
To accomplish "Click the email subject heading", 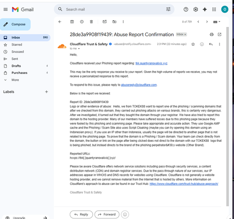I will click(122, 35).
